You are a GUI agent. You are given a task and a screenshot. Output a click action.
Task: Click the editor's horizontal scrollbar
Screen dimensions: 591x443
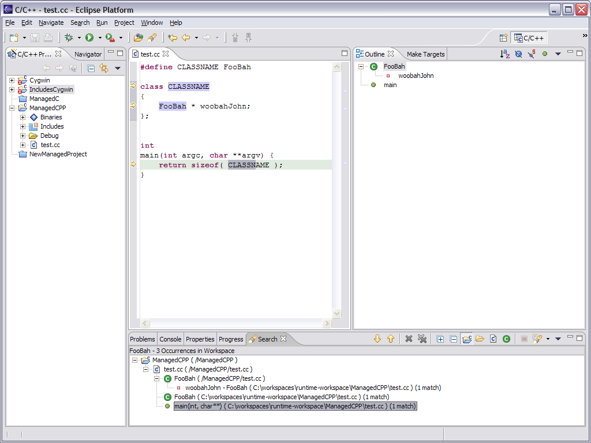[x=235, y=324]
